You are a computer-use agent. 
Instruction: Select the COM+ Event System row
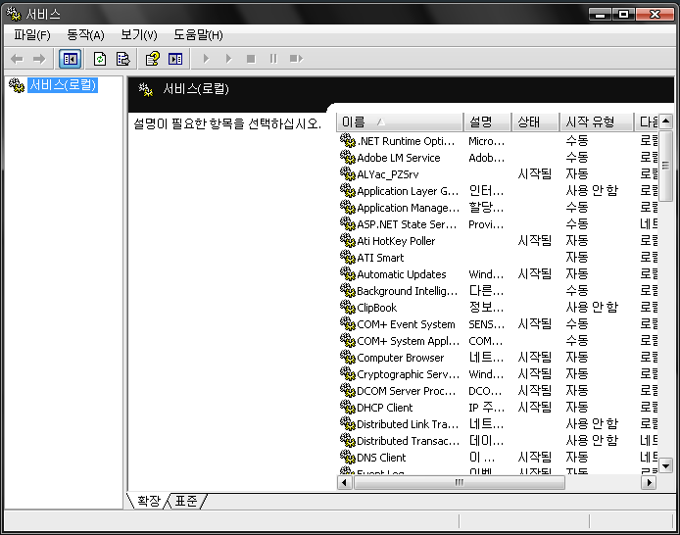click(498, 324)
